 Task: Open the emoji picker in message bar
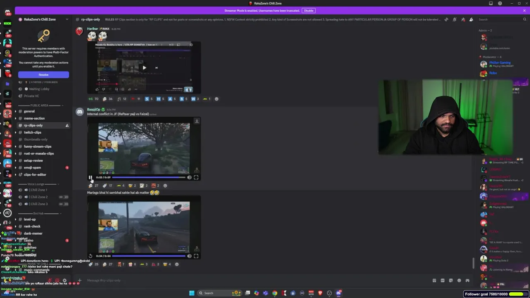459,280
